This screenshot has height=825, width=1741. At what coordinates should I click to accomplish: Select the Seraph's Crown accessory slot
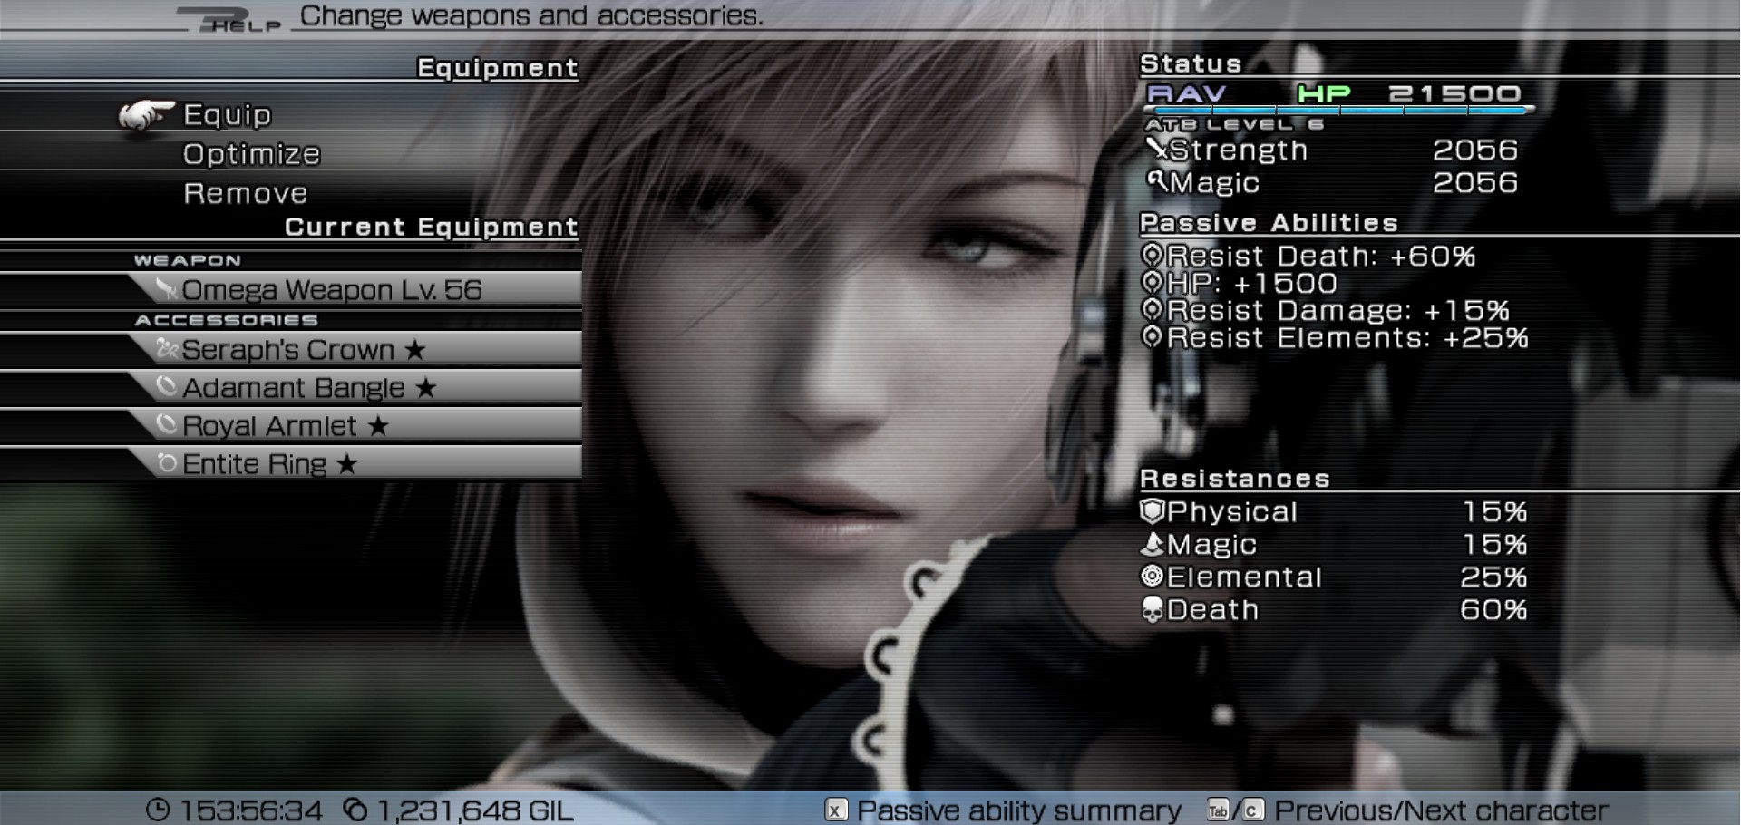355,349
